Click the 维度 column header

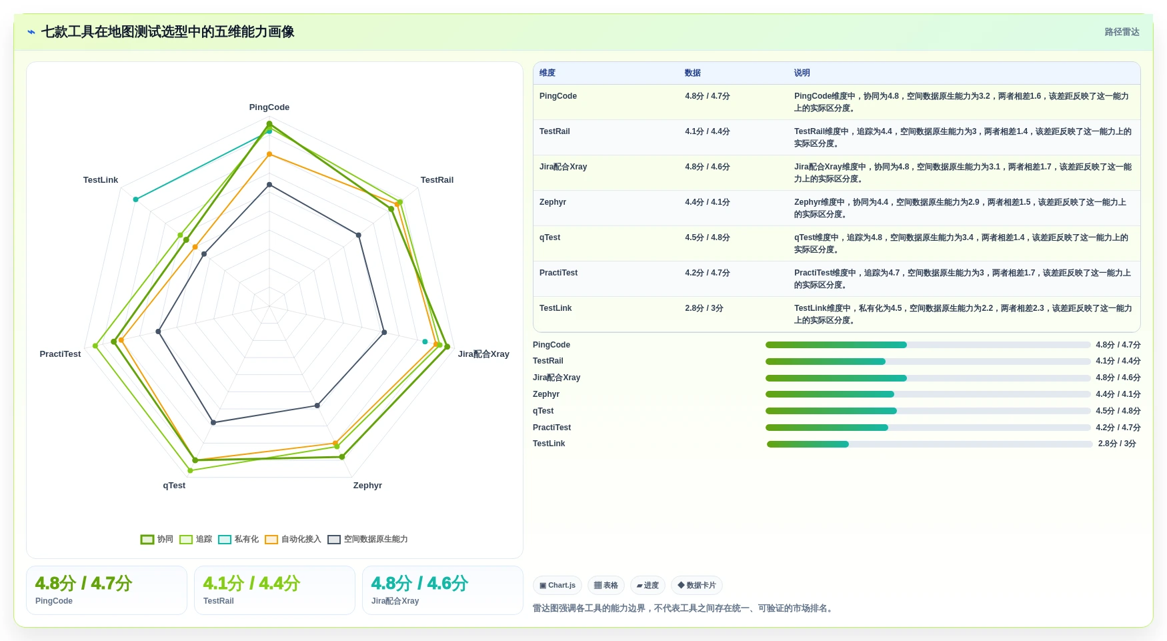pos(547,73)
